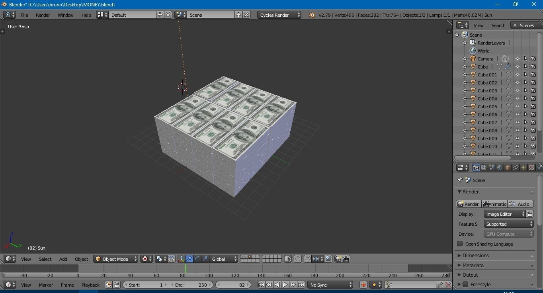
Task: Open the Object properties cube tab
Action: (x=507, y=168)
